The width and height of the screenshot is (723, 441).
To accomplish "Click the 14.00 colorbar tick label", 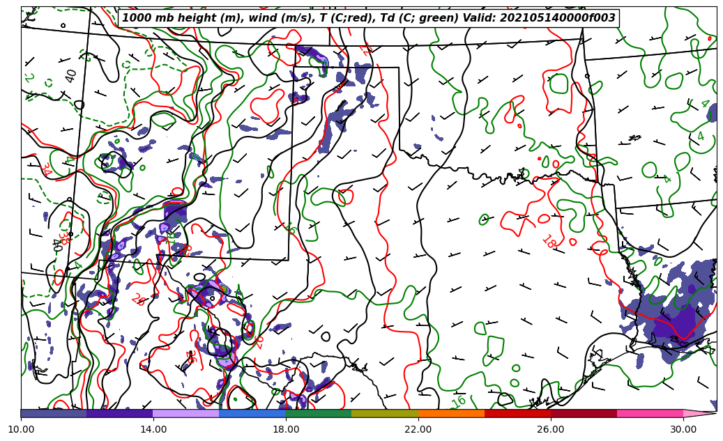I will tap(153, 430).
